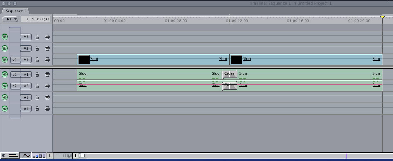The width and height of the screenshot is (393, 161).
Task: Open track layout pop-up arrow
Action: 50,156
